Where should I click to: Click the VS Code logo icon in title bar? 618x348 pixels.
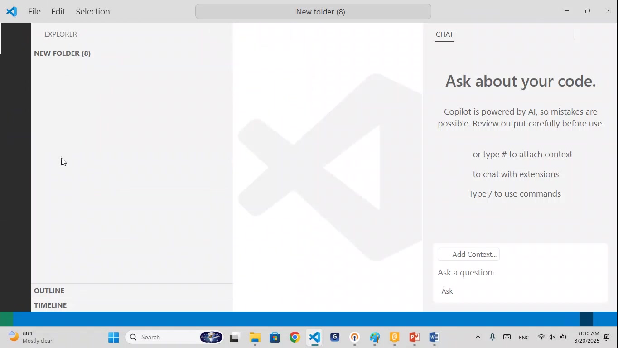12,11
